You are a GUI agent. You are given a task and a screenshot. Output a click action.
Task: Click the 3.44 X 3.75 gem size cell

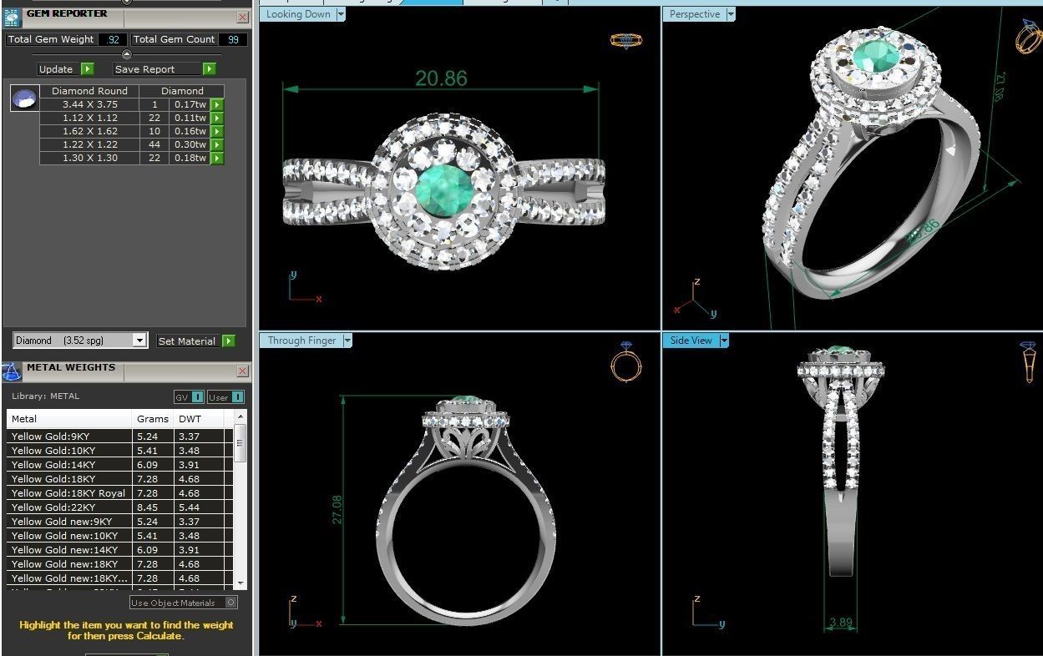(x=89, y=104)
